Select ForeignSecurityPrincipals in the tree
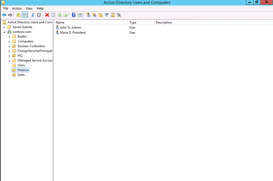This screenshot has height=181, width=273. tap(35, 51)
